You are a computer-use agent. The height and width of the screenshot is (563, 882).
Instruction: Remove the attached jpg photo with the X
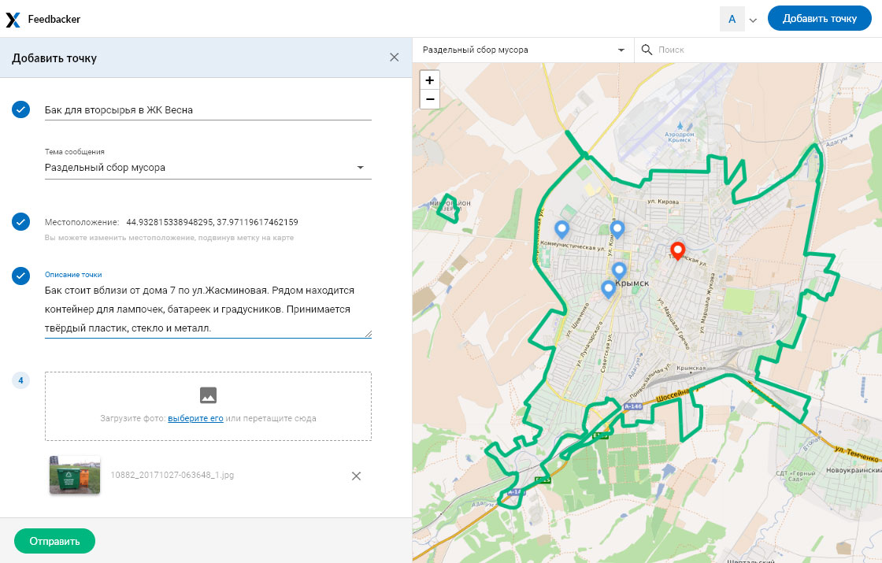pyautogui.click(x=356, y=476)
